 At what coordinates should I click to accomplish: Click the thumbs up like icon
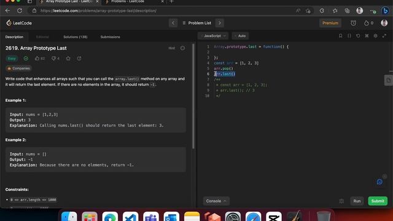pos(37,58)
